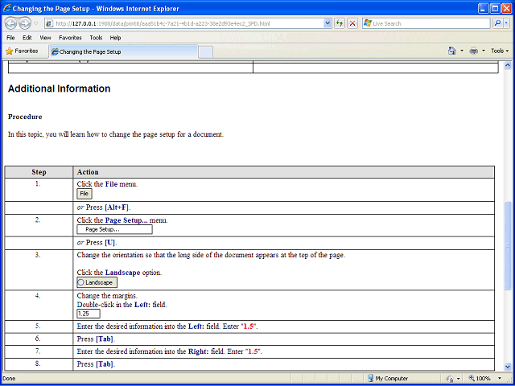The height and width of the screenshot is (386, 515).
Task: Open the File menu in Internet Explorer
Action: pos(10,38)
